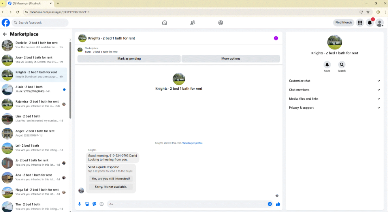Open the emoji picker icon

tap(270, 204)
